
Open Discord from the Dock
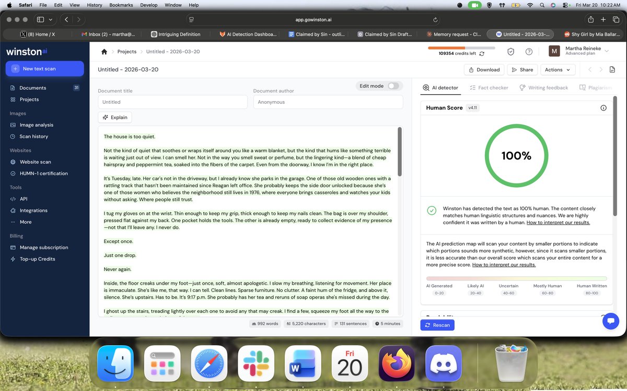444,363
